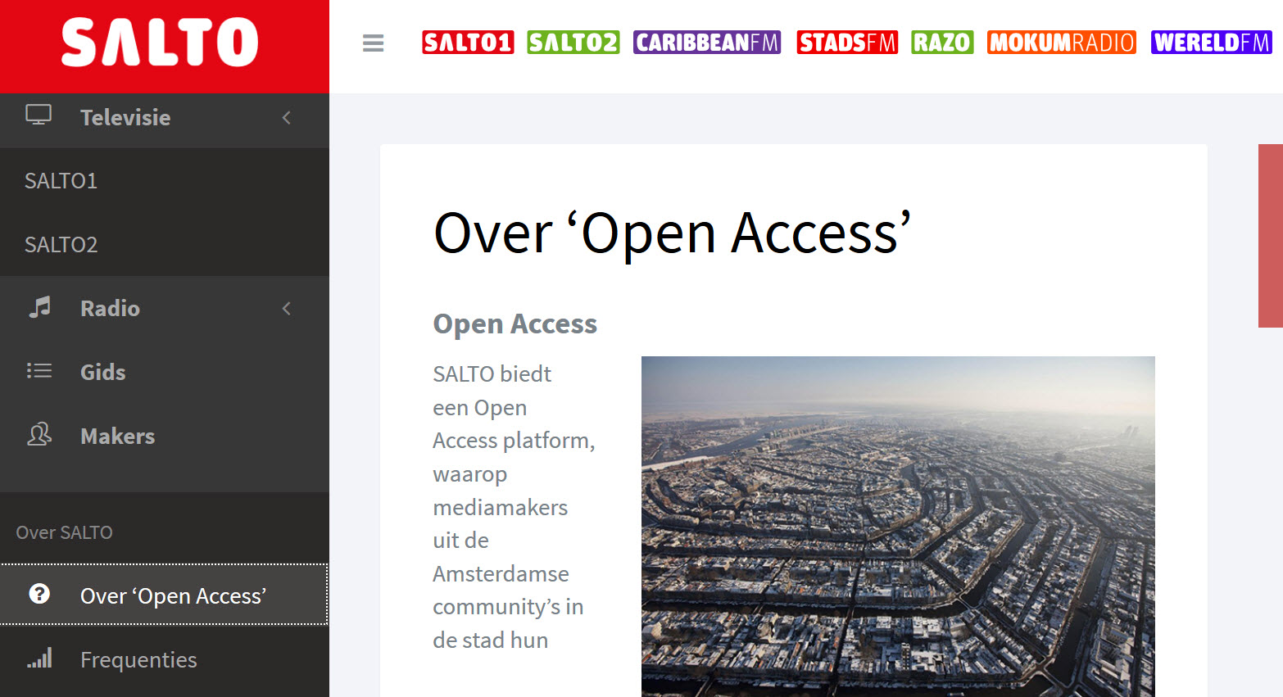
Task: Click the music note icon beside Radio
Action: tap(39, 307)
